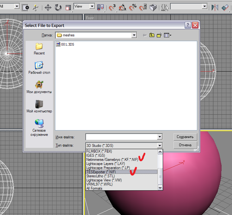Expand the Имя файла history dropdown arrow
The width and height of the screenshot is (232, 215).
(160, 137)
